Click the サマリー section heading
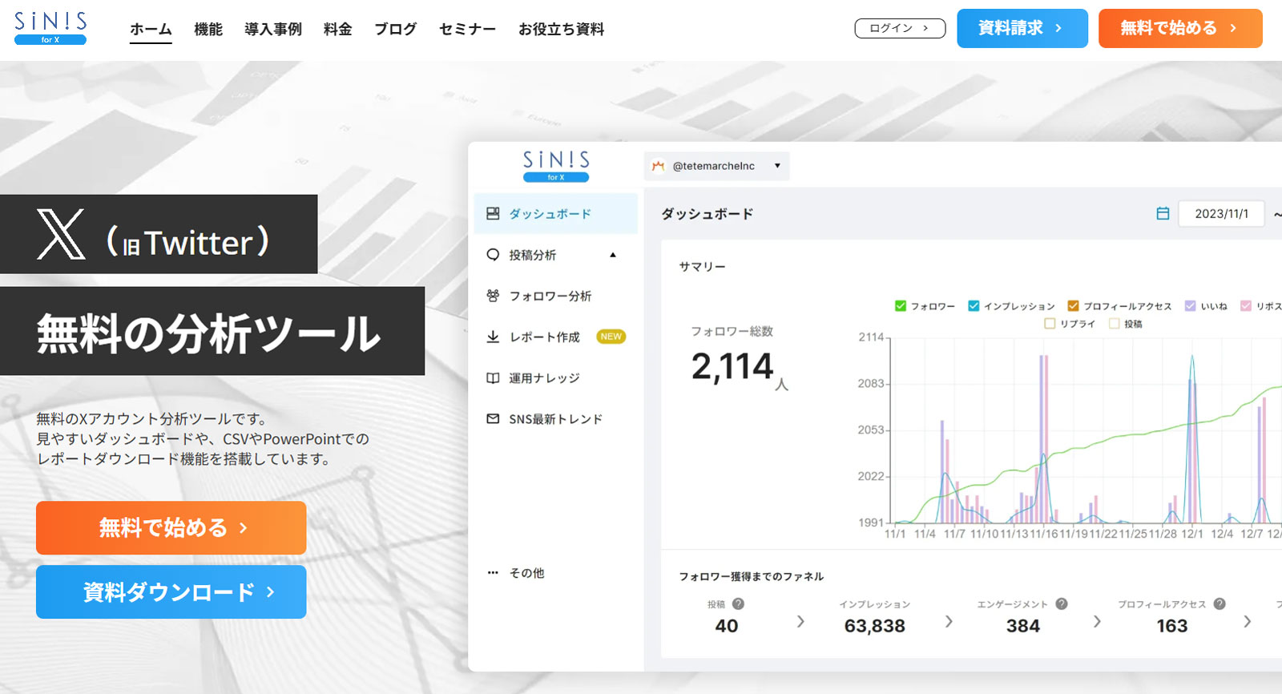Screen dimensions: 1282x694 (703, 266)
